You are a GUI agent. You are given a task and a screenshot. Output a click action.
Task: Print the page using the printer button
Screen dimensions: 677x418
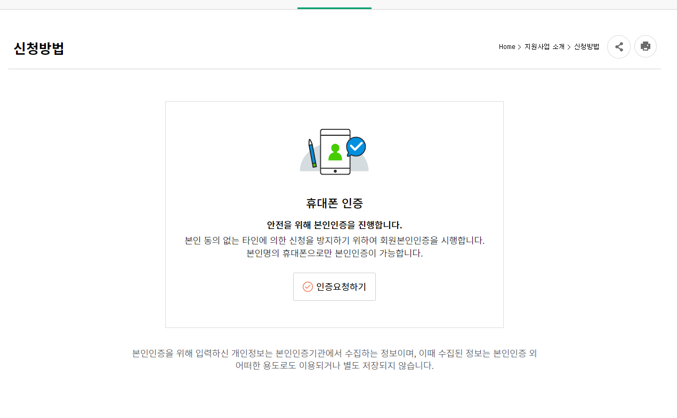click(x=645, y=46)
